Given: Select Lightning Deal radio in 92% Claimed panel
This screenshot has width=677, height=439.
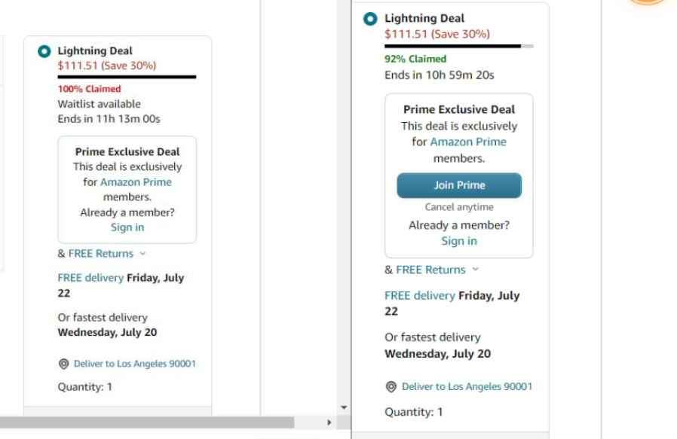Looking at the screenshot, I should click(x=370, y=19).
